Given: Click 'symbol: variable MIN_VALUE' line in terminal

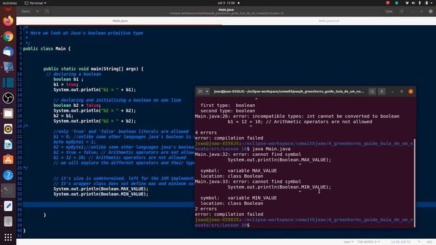Looking at the screenshot, I should (238, 198).
